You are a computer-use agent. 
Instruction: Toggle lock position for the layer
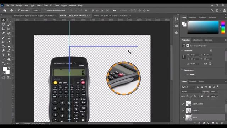pos(195,96)
